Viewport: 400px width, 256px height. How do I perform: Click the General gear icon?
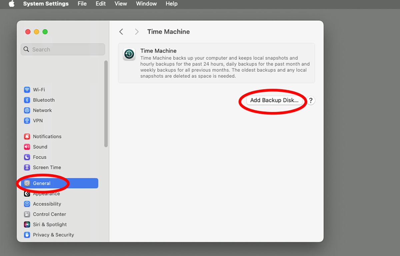pyautogui.click(x=27, y=183)
